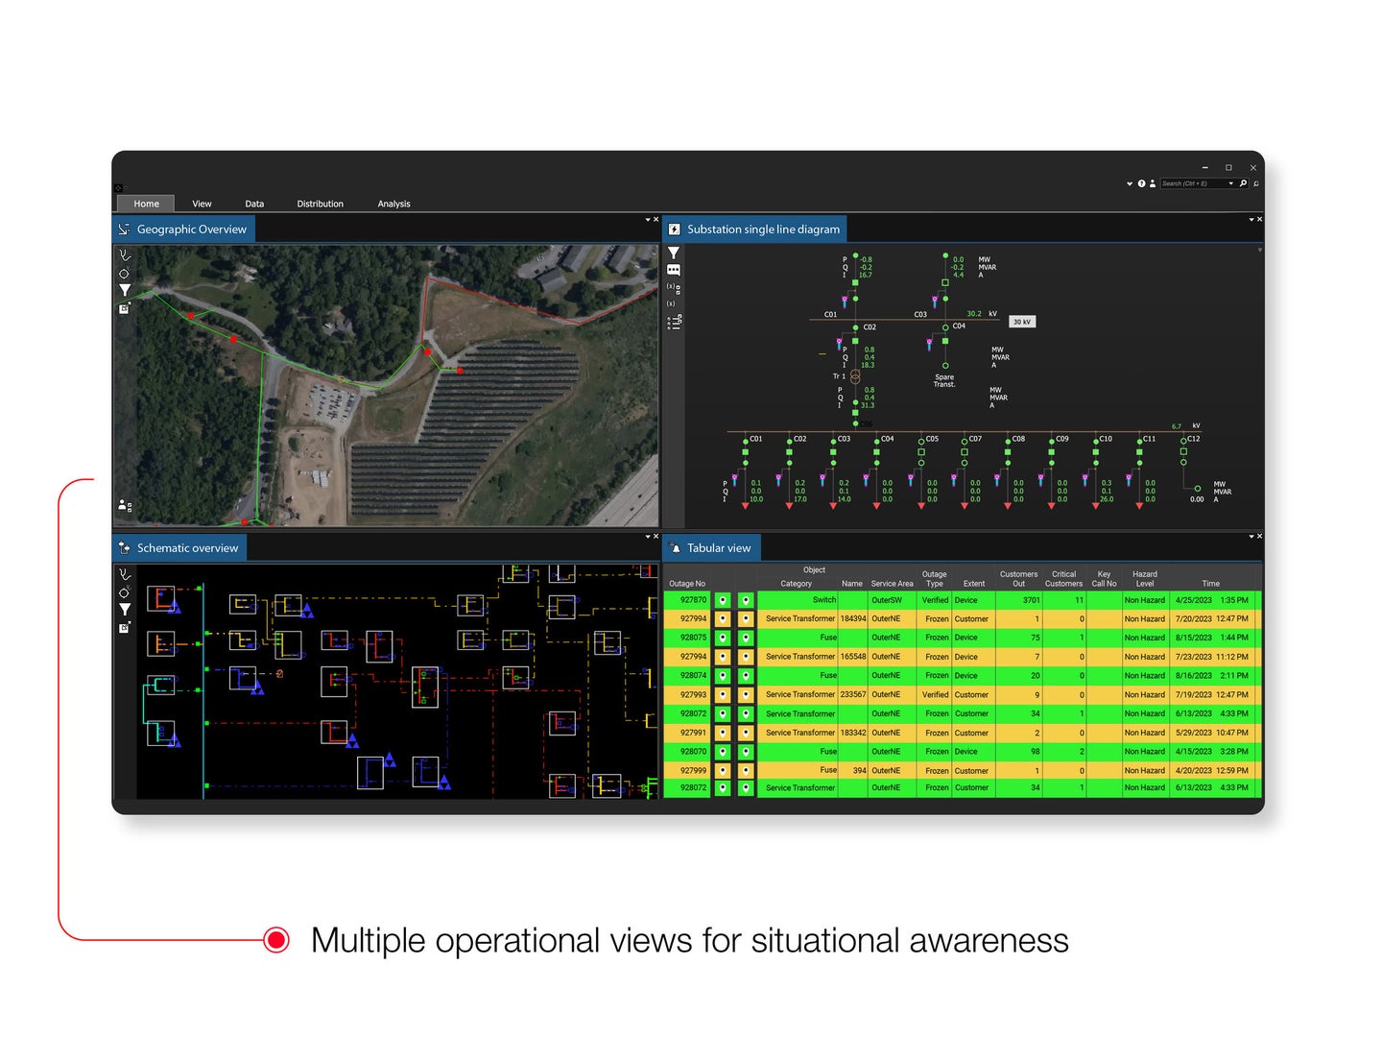Sort the table by clicking the Outage No header
This screenshot has height=1037, width=1382.
pyautogui.click(x=687, y=583)
